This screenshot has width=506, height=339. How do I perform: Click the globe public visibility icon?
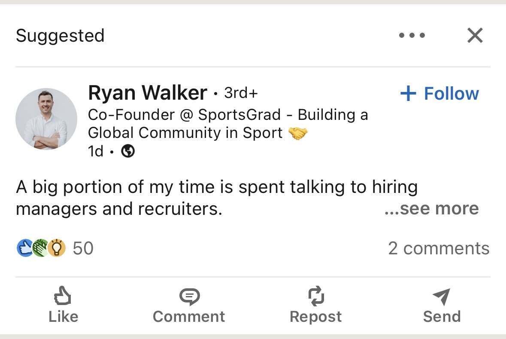point(127,151)
